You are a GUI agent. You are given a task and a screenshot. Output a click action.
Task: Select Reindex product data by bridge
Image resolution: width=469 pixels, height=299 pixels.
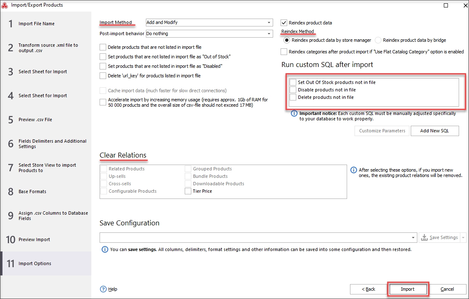coord(378,40)
